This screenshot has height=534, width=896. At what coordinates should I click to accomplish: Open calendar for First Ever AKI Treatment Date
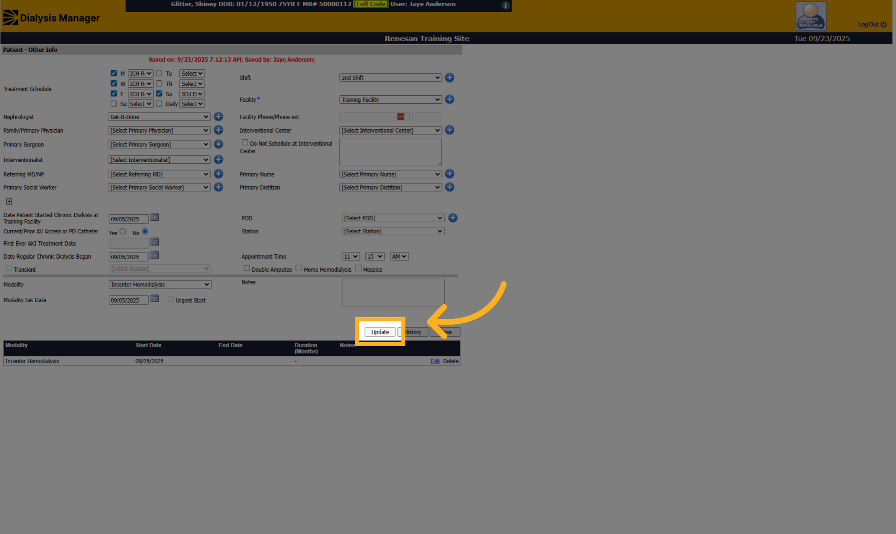pyautogui.click(x=155, y=242)
